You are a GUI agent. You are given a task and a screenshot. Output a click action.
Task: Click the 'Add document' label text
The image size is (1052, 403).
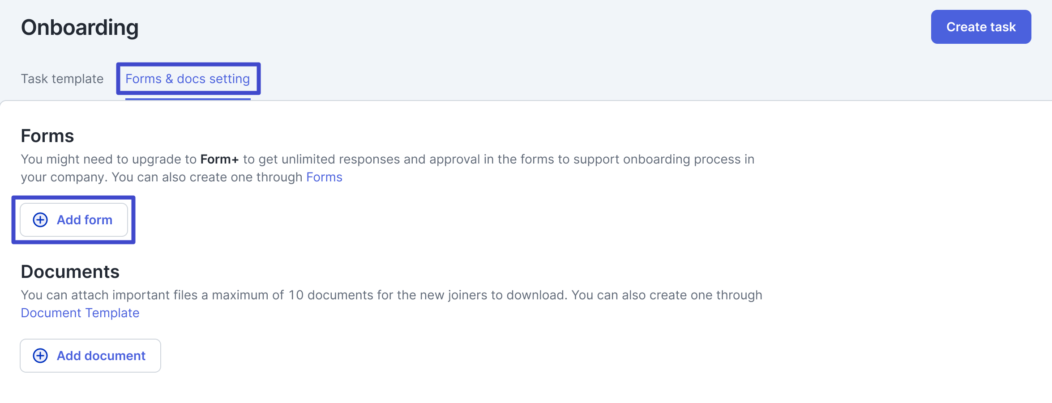[101, 356]
